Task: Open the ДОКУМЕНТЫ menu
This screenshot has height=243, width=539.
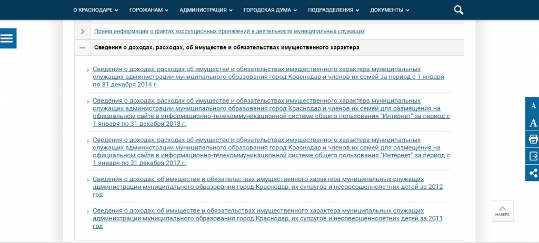Action: pyautogui.click(x=390, y=10)
